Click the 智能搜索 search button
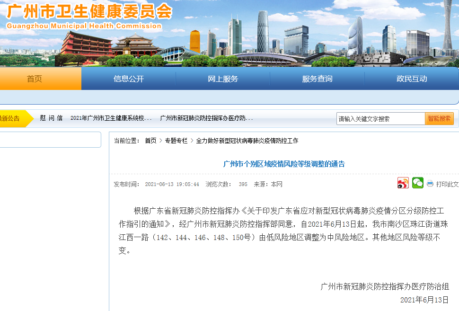 coord(439,119)
